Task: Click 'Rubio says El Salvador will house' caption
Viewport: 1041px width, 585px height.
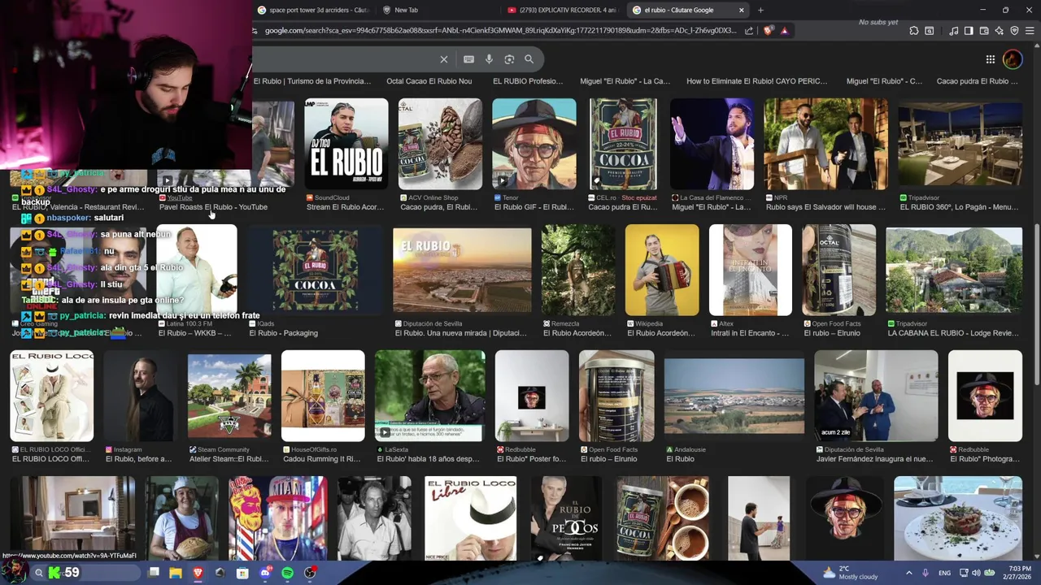Action: pyautogui.click(x=826, y=207)
